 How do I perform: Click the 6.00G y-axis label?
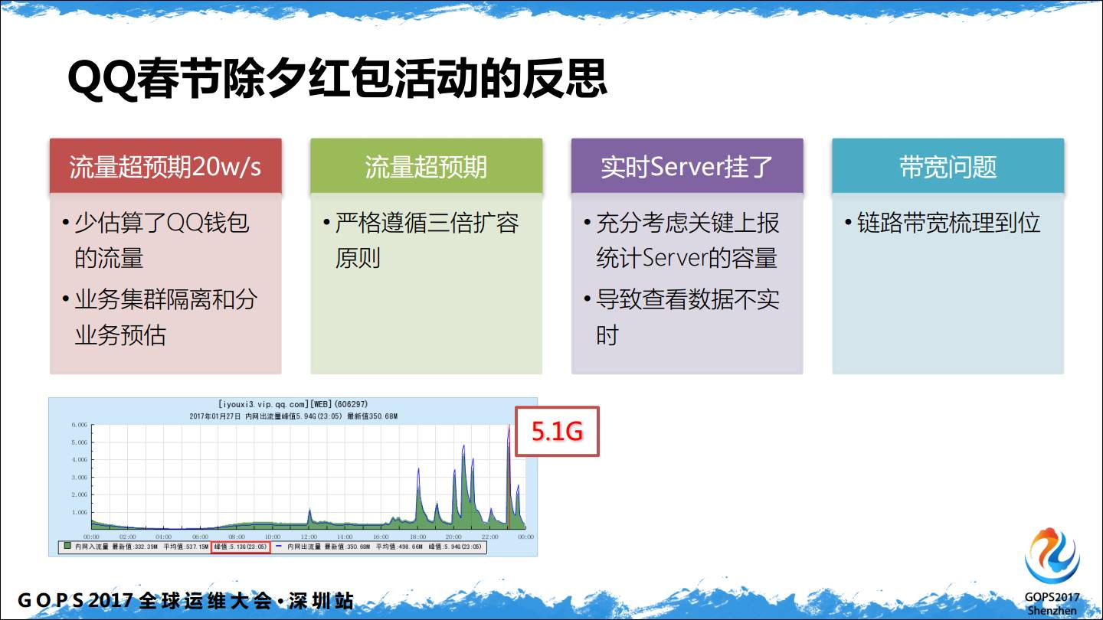pyautogui.click(x=80, y=424)
